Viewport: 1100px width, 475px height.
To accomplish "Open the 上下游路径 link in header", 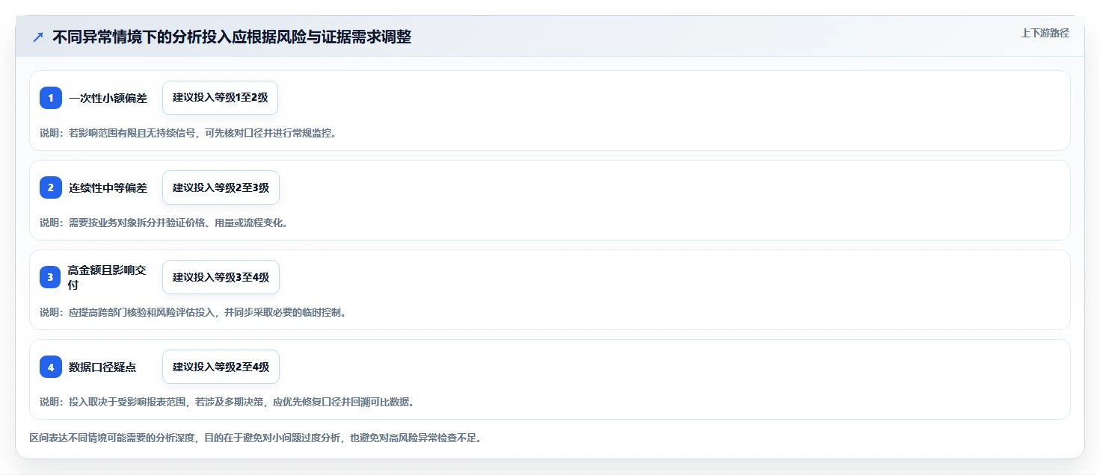I will pyautogui.click(x=1045, y=33).
